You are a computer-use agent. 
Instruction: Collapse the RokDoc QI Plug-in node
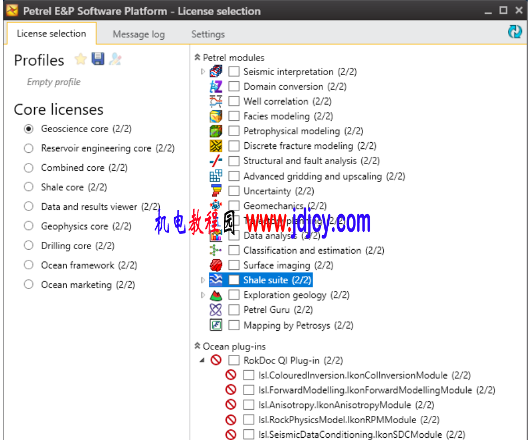pos(202,360)
